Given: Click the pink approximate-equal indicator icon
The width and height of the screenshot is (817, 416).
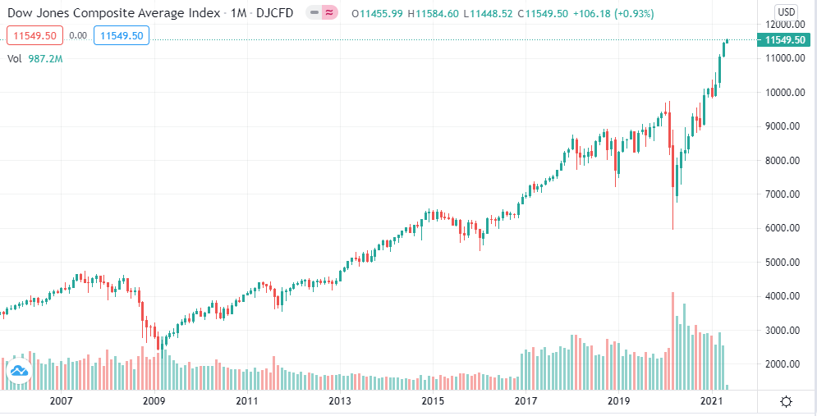Looking at the screenshot, I should pyautogui.click(x=329, y=13).
